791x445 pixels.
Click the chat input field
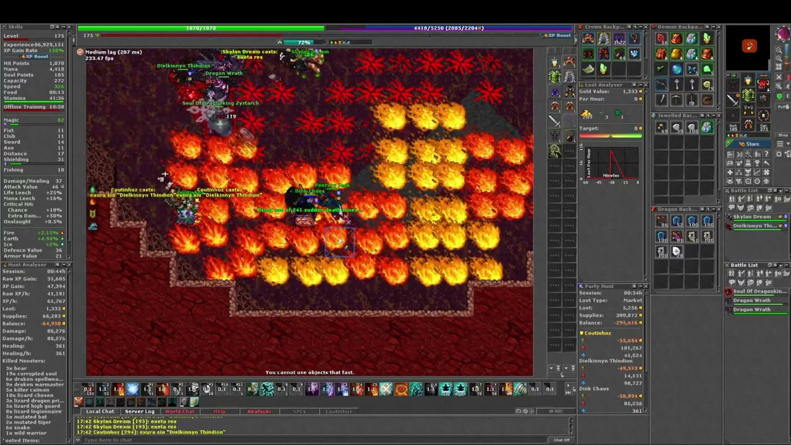(315, 440)
